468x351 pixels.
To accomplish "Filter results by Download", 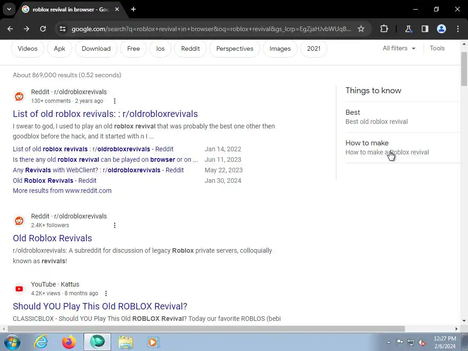I will (x=96, y=48).
